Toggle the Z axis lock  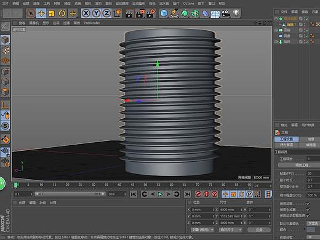tap(106, 14)
